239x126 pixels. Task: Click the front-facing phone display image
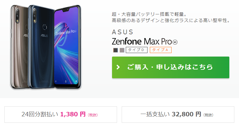tap(67, 47)
